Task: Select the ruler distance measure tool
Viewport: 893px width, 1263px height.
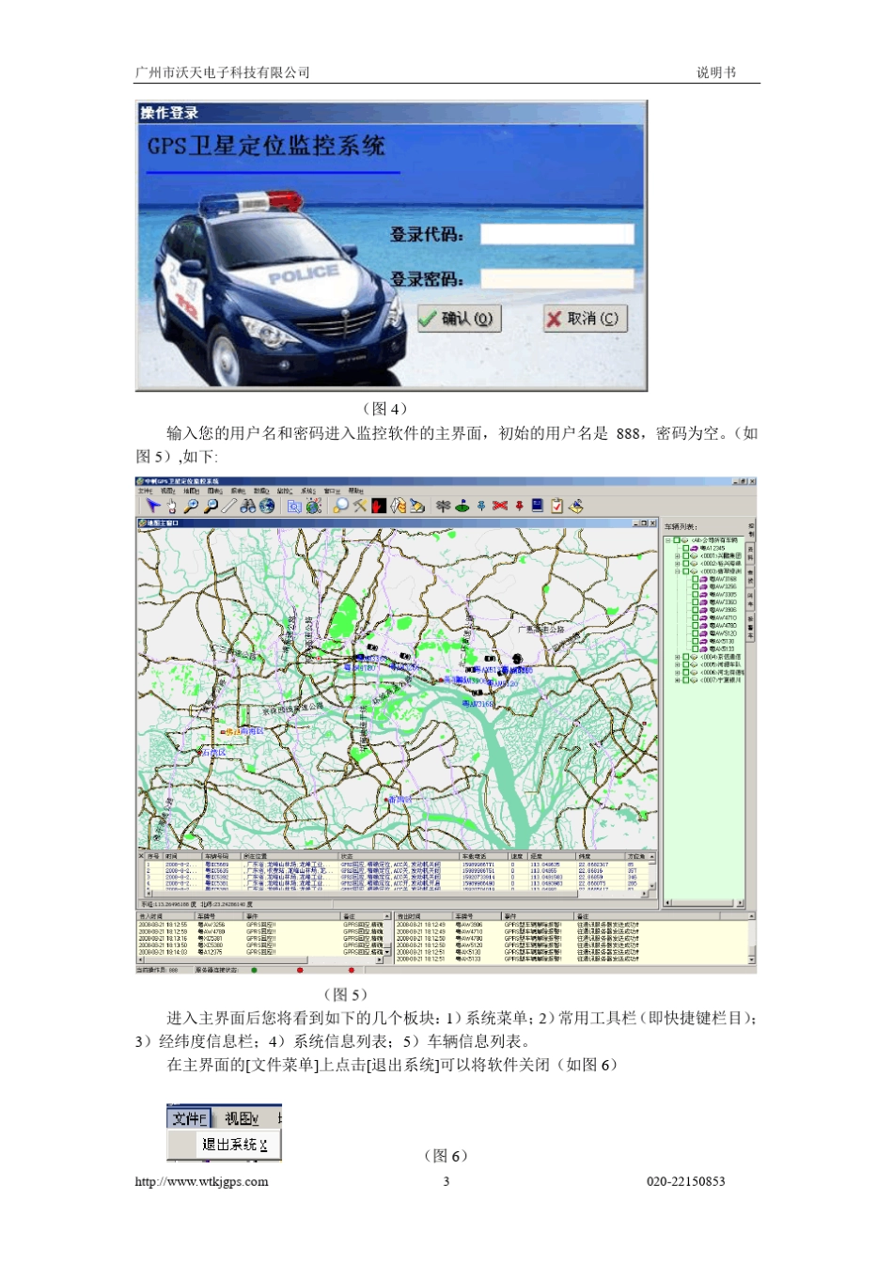Action: [x=228, y=506]
